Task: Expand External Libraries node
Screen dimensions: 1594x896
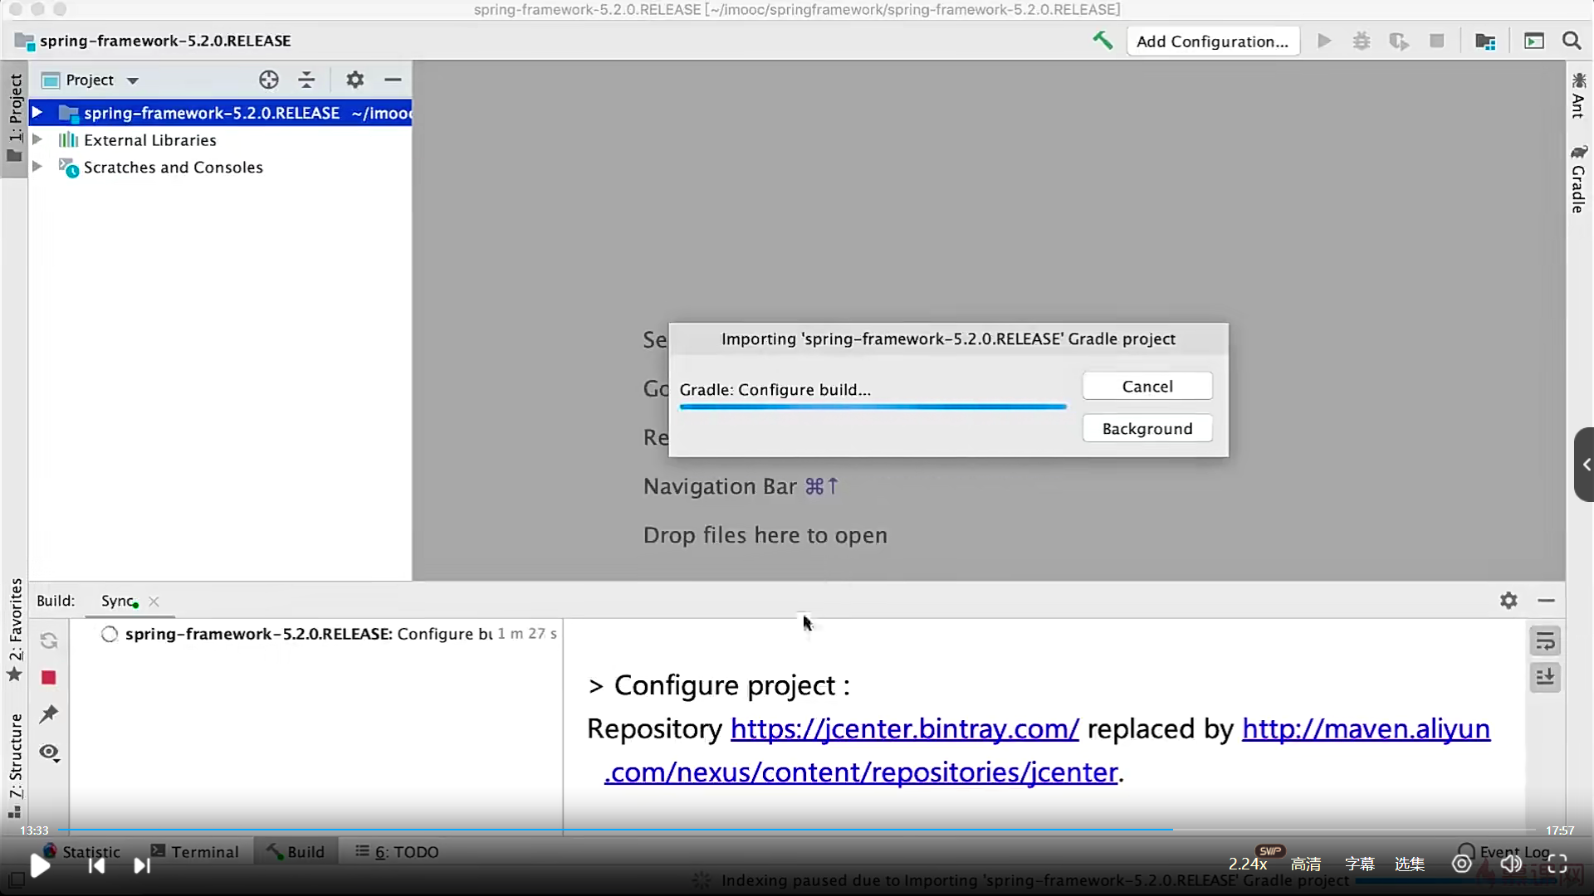Action: [37, 139]
